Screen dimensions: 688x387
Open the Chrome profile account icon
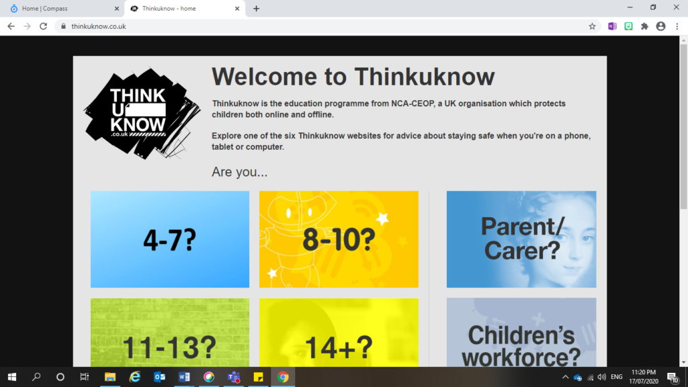[x=661, y=26]
